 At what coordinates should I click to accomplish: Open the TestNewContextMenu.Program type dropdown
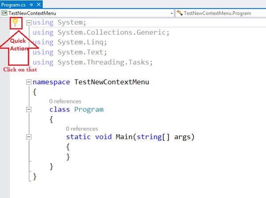(x=220, y=13)
